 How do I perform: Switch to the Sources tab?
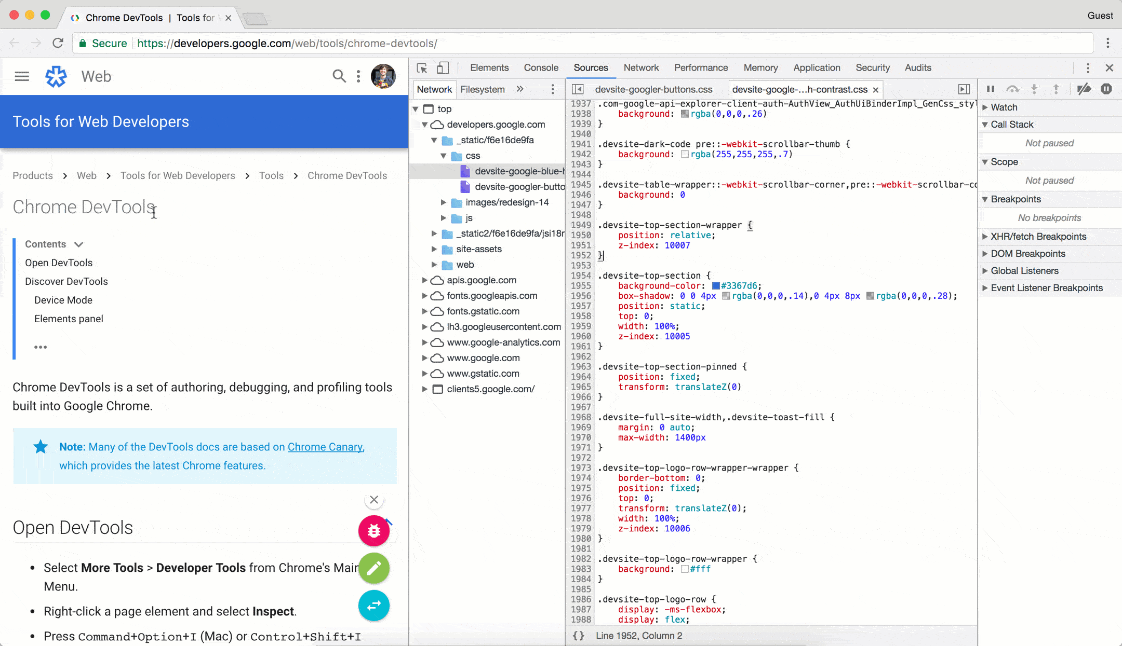tap(590, 67)
